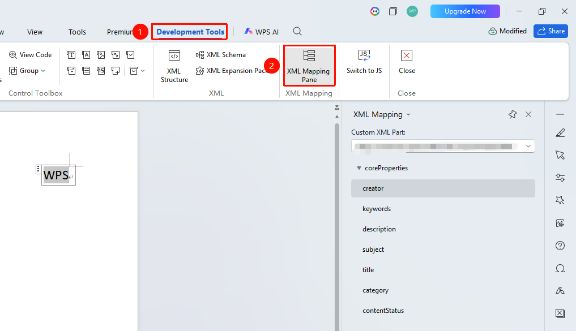Insert a check box content control
Viewport: 576px width, 331px height.
pos(130,55)
